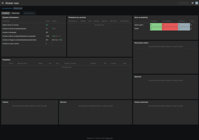Start the dashboard slideshow

click(29, 13)
